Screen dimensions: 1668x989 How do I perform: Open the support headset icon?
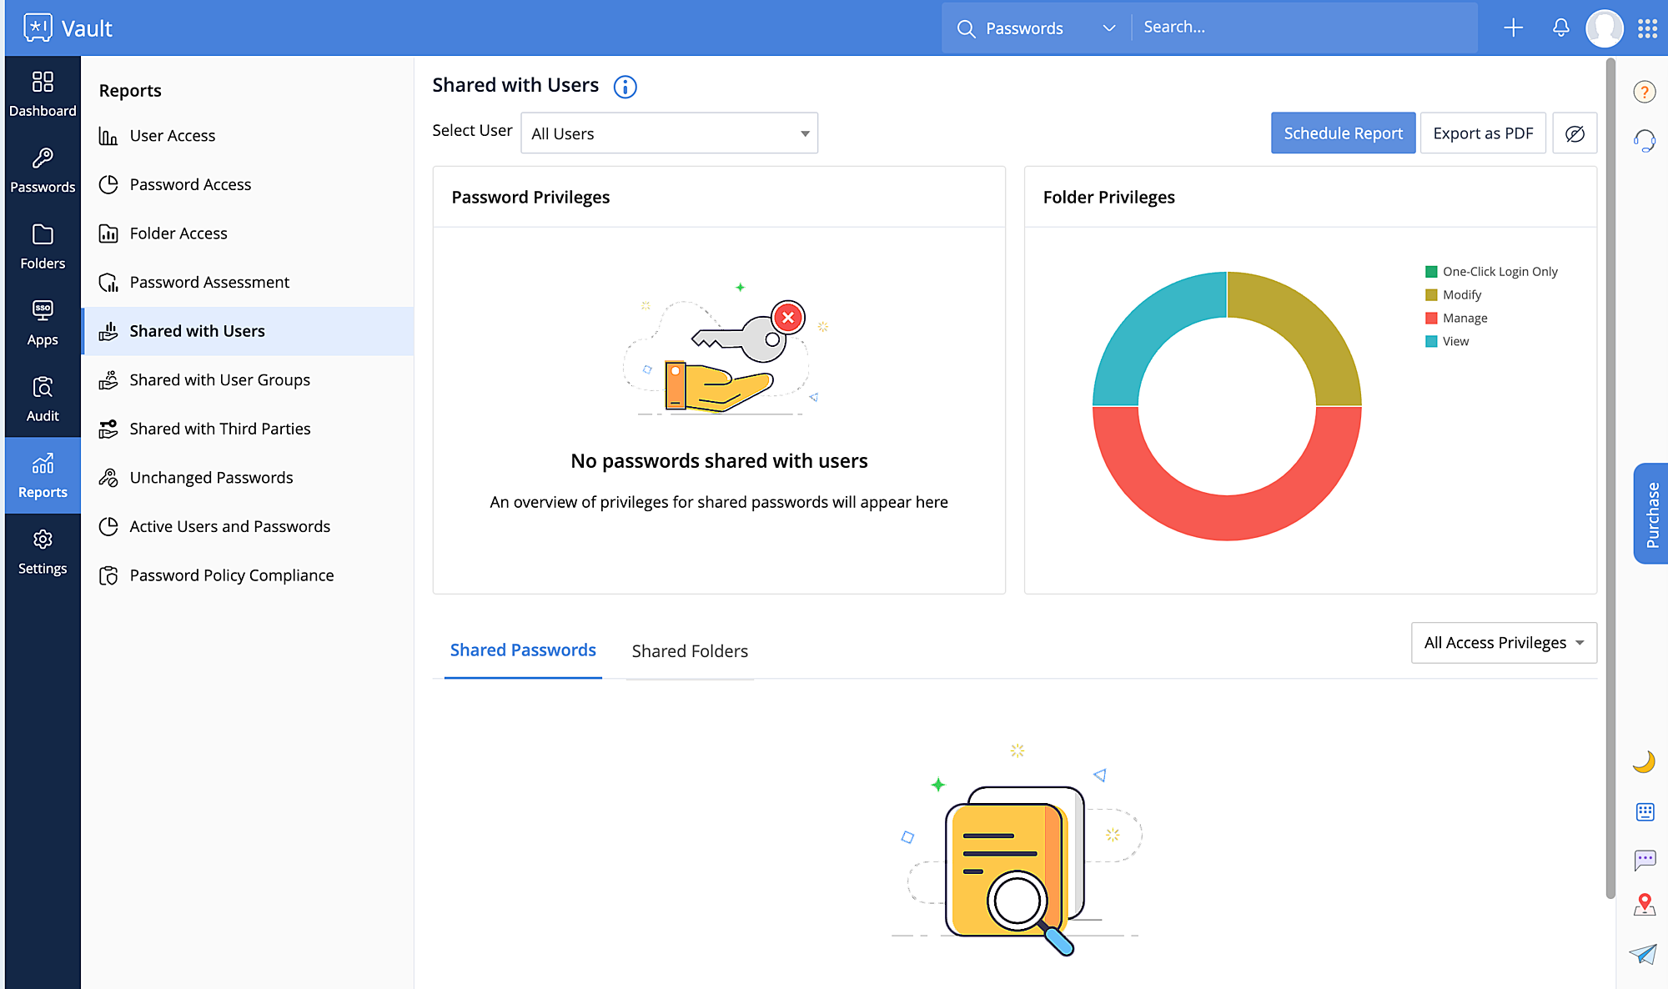point(1644,140)
